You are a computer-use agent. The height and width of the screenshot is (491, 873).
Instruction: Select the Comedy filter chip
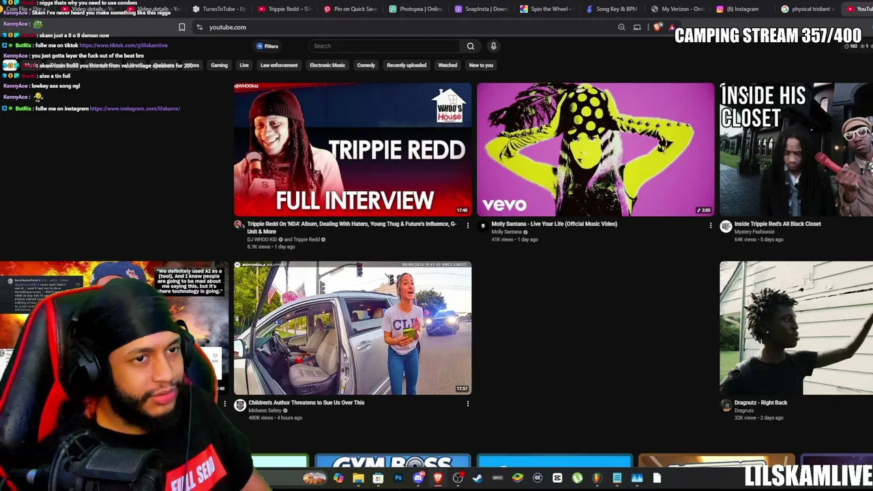tap(366, 65)
